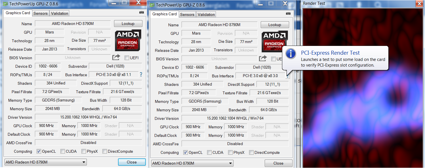Click the BIOS export arrow icon in left GPU-Z window
This screenshot has width=425, height=168.
pyautogui.click(x=116, y=58)
